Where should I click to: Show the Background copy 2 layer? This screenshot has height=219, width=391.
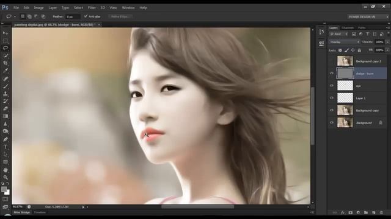[332, 61]
